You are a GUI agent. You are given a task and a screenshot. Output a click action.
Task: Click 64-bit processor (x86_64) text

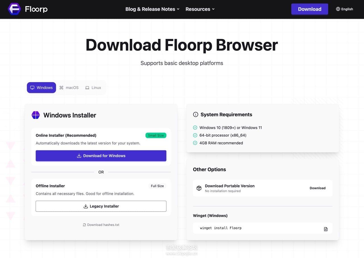[x=223, y=135]
